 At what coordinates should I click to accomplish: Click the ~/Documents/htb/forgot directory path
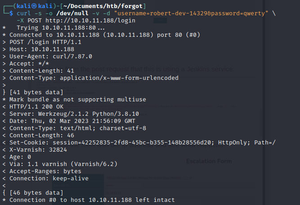(x=103, y=6)
